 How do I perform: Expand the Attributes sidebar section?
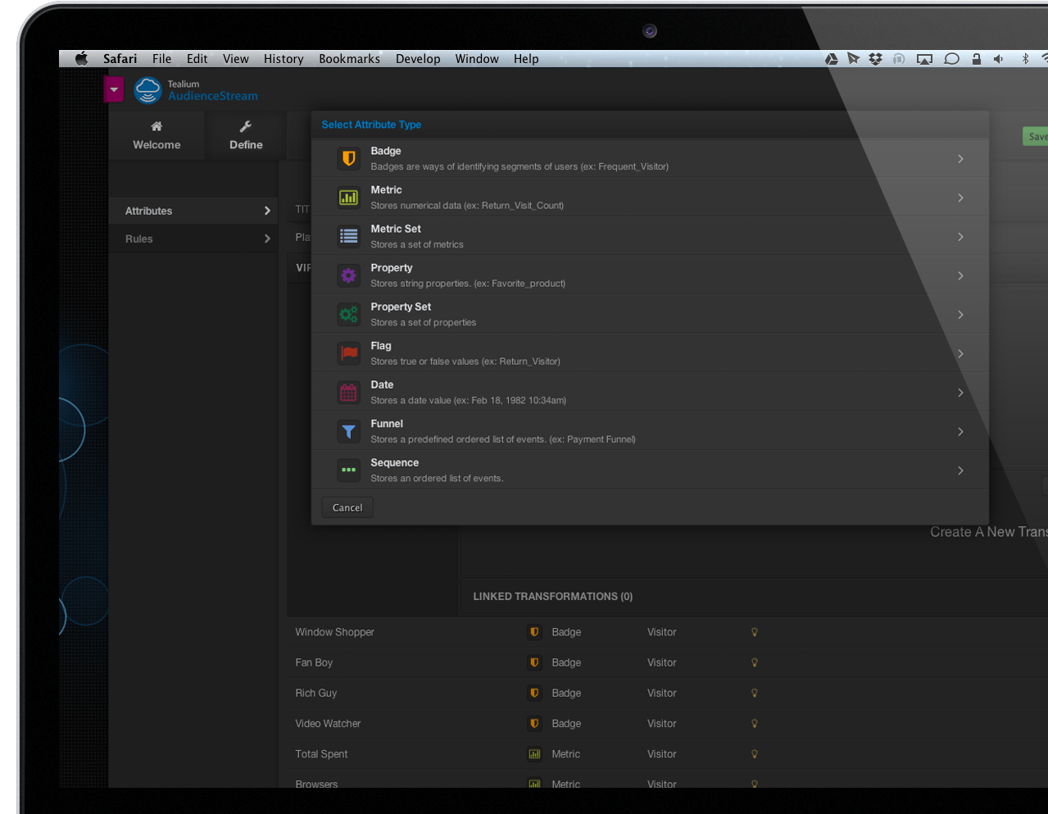tap(197, 211)
